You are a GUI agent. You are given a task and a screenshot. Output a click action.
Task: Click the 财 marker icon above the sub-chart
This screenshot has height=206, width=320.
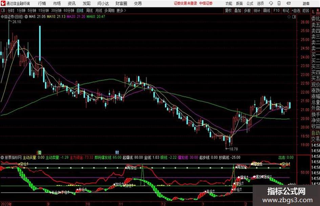tap(117, 152)
